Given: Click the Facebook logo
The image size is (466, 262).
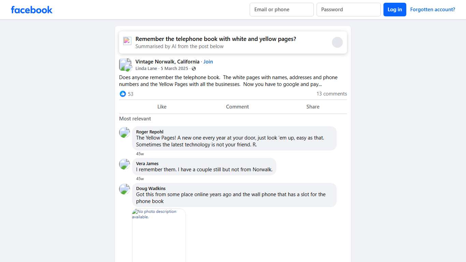Looking at the screenshot, I should coord(32,10).
